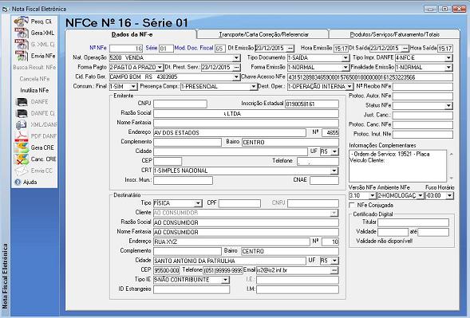Click the Nº NFe input field

click(x=126, y=48)
